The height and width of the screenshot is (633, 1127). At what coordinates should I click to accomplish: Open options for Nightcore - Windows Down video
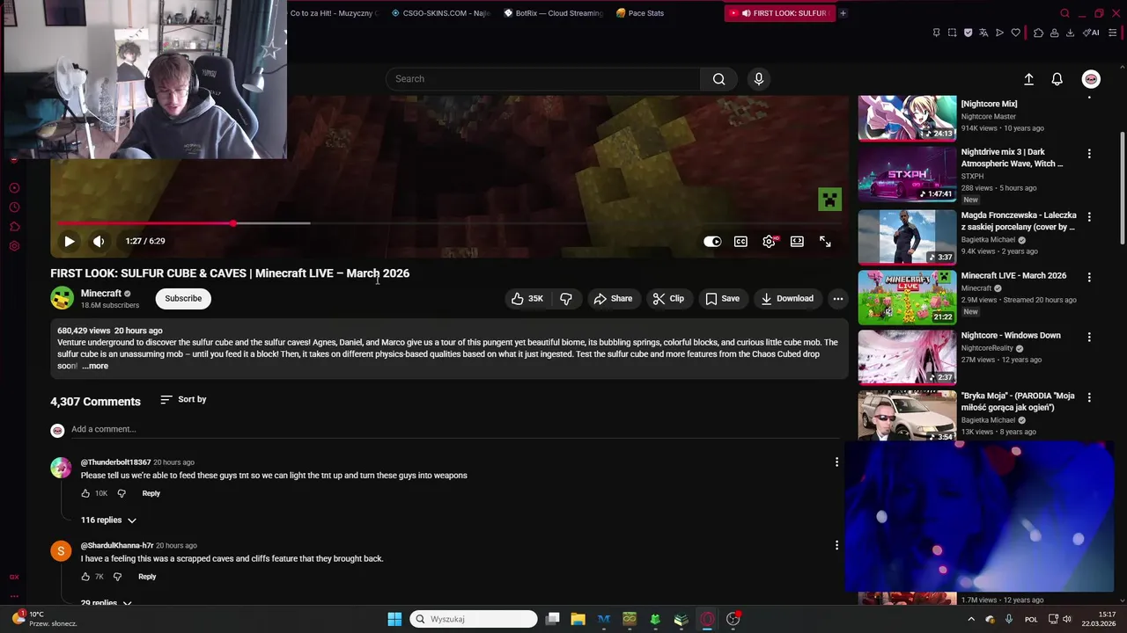[1089, 337]
